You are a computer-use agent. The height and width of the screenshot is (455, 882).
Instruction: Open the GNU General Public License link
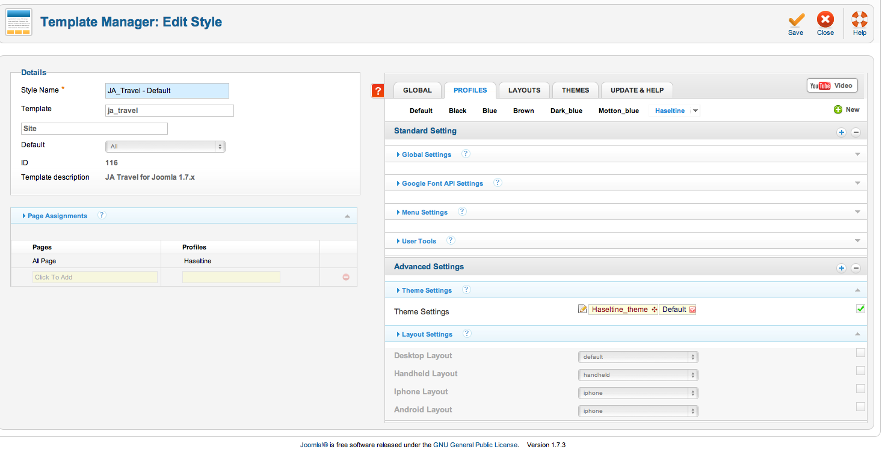(x=475, y=445)
